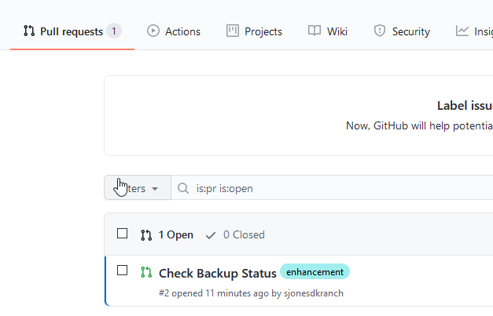The height and width of the screenshot is (316, 493).
Task: Click the Insights graph icon
Action: click(462, 31)
